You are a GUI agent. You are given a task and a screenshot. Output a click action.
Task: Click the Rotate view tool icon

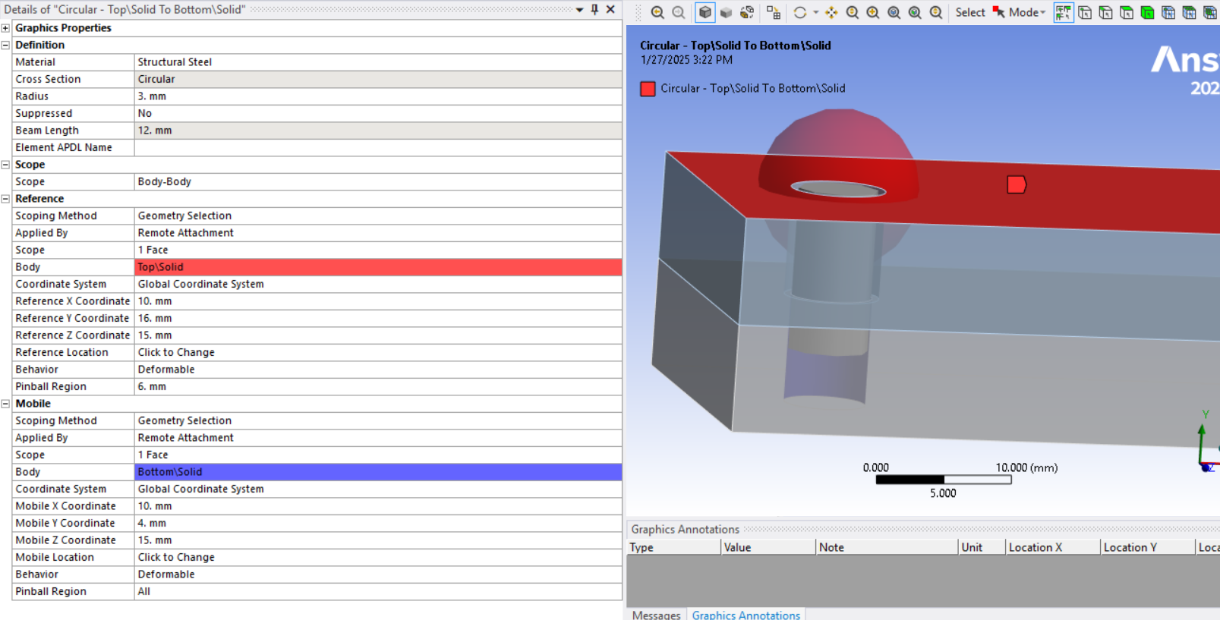pyautogui.click(x=800, y=12)
